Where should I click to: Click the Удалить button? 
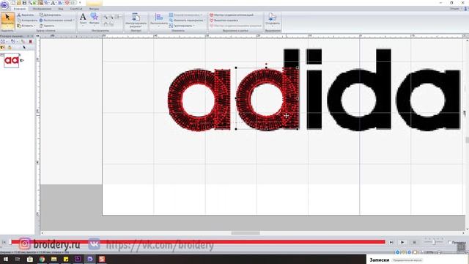[x=47, y=26]
